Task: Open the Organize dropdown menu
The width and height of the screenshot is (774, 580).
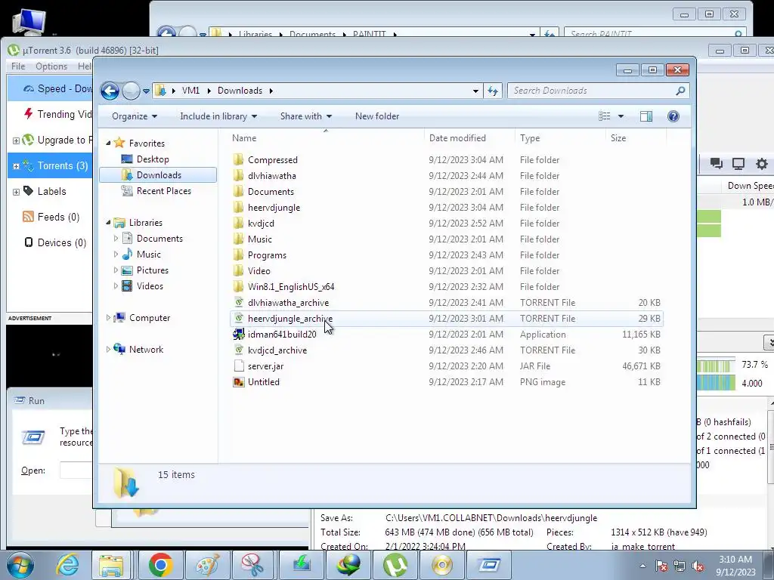Action: [135, 116]
